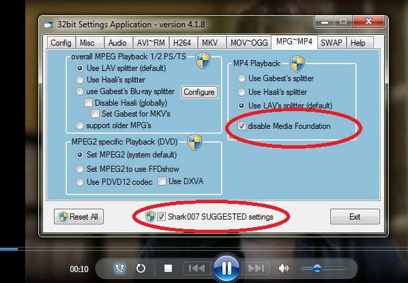The image size is (408, 283).
Task: Click UAC shield in overall MPEG Playback group
Action: tap(203, 60)
